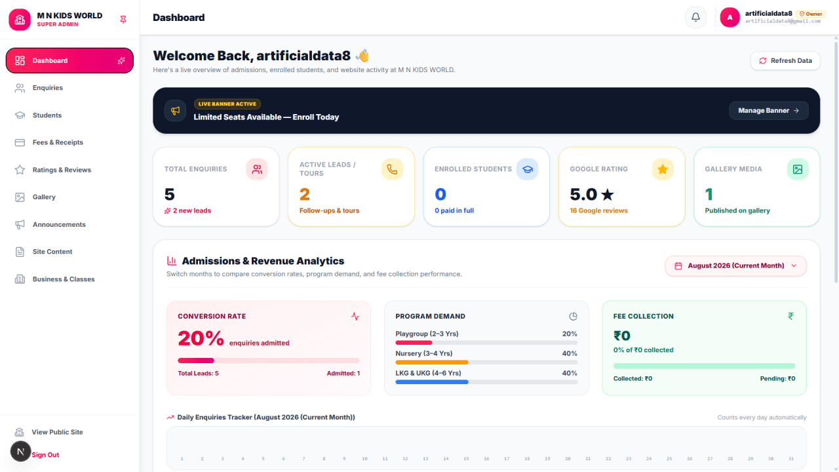Click the Total Leads: 5 label
Image resolution: width=839 pixels, height=472 pixels.
pos(198,374)
